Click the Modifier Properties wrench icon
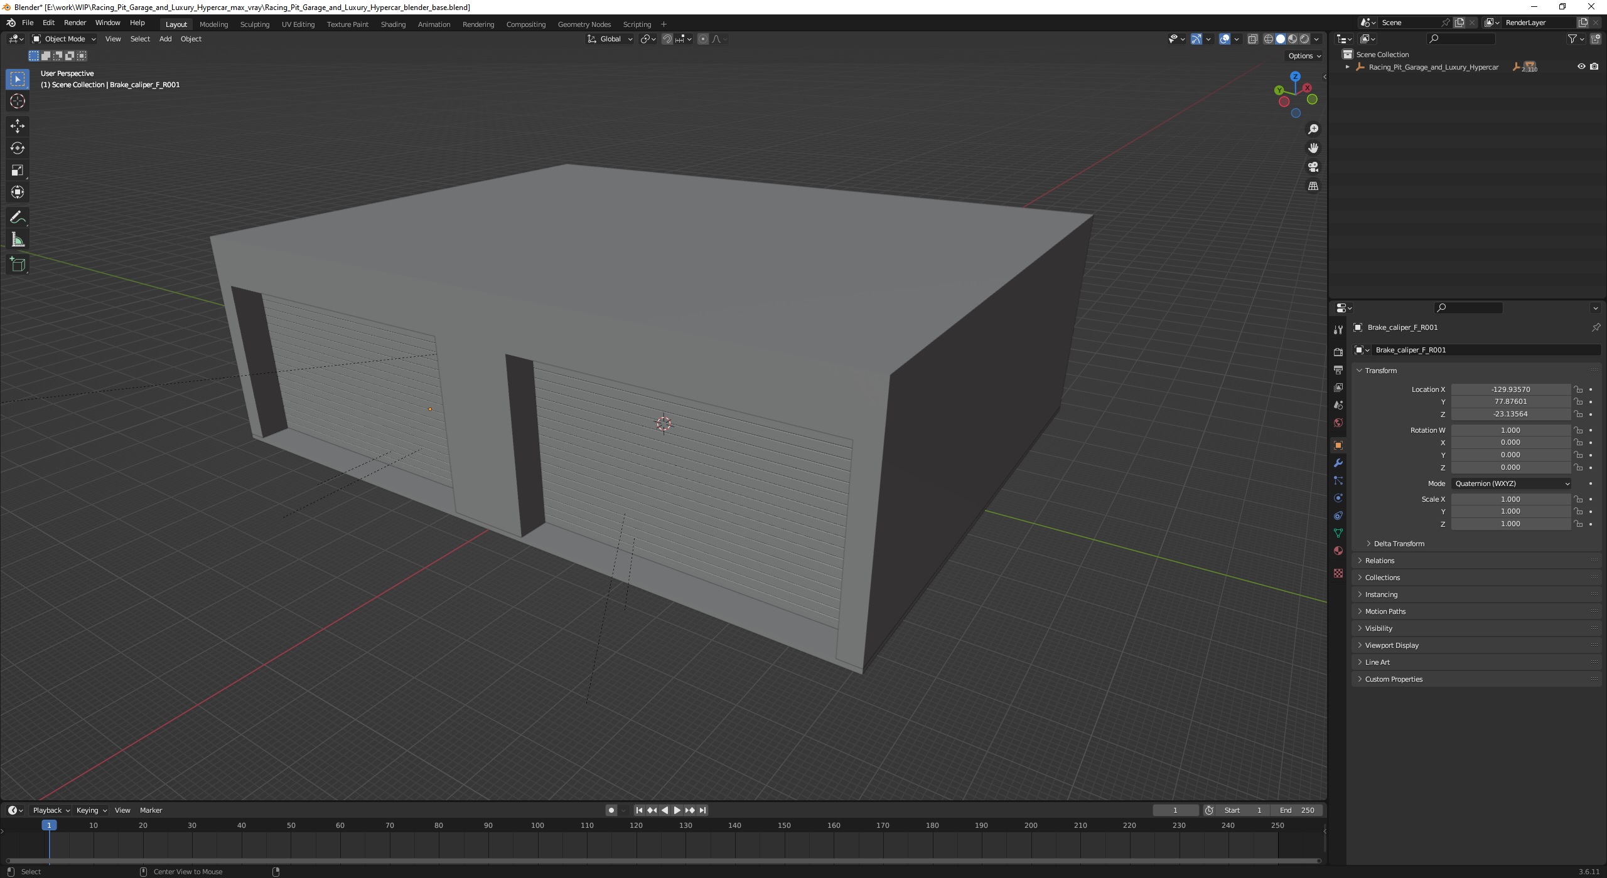Viewport: 1607px width, 878px height. (1340, 462)
